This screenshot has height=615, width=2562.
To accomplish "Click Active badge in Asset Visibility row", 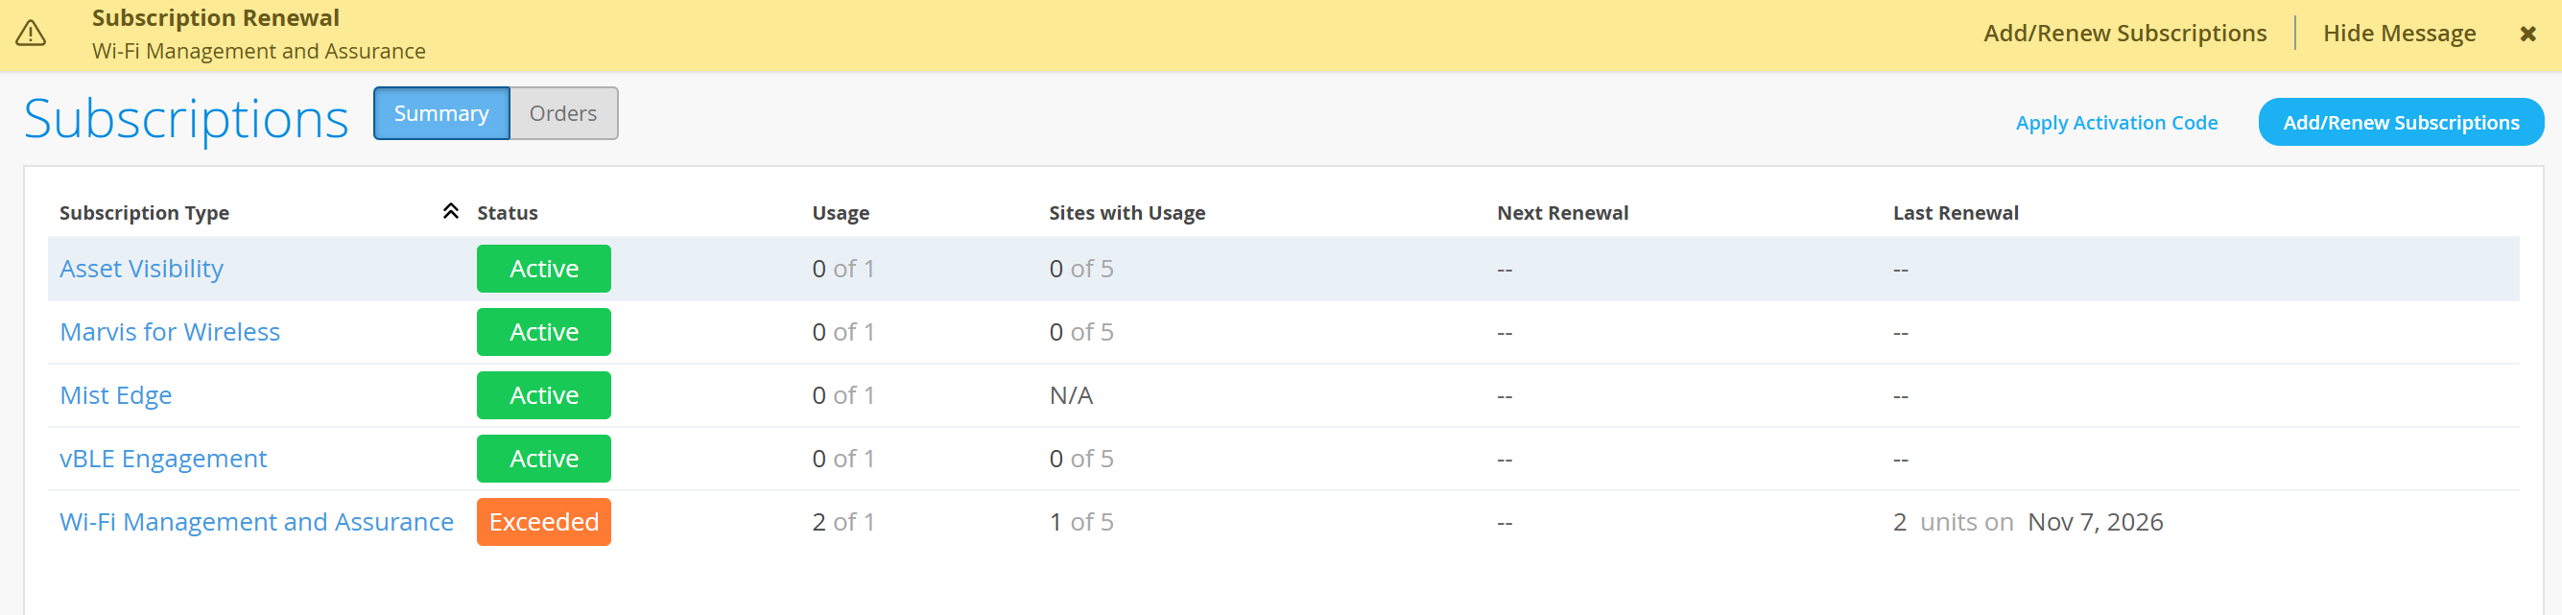I will [x=544, y=269].
